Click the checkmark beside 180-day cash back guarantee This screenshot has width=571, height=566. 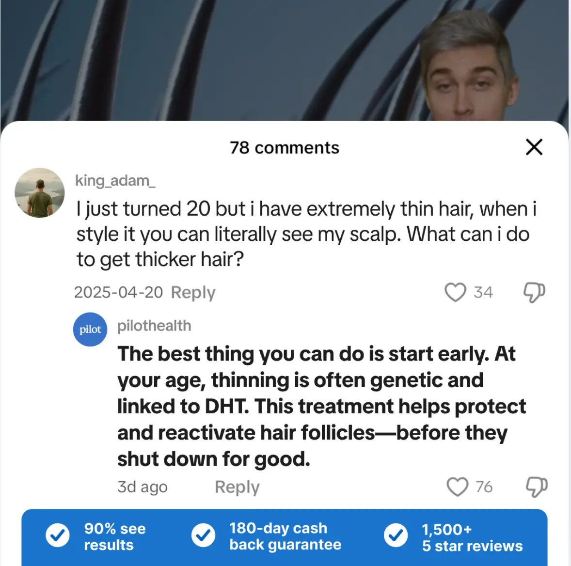pyautogui.click(x=203, y=535)
